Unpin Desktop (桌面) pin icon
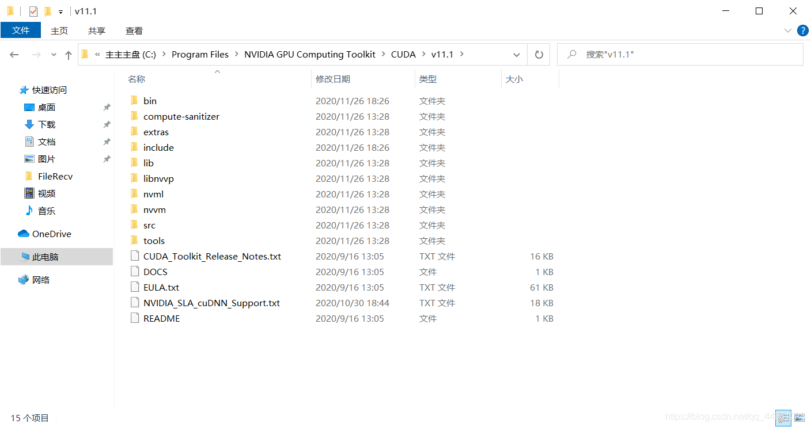The width and height of the screenshot is (811, 427). (x=107, y=107)
